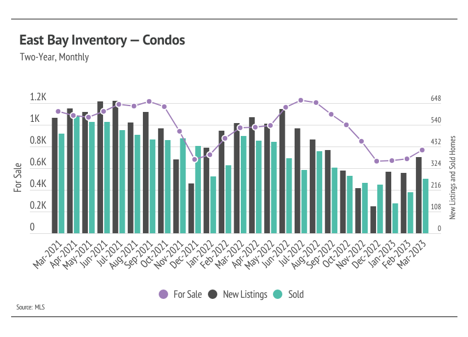Screen dimensions: 468x337
Task: Click the Jul-2022 For Sale peak point
Action: click(301, 100)
